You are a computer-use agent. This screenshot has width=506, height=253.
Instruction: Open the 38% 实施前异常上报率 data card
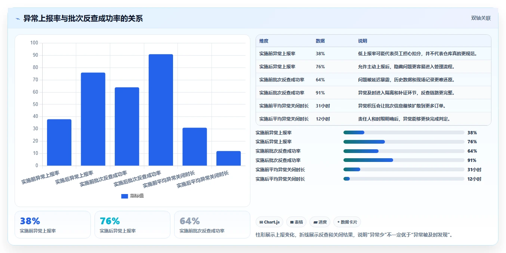point(53,225)
